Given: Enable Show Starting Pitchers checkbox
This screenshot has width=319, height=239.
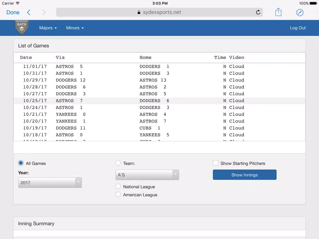Looking at the screenshot, I should [x=215, y=163].
